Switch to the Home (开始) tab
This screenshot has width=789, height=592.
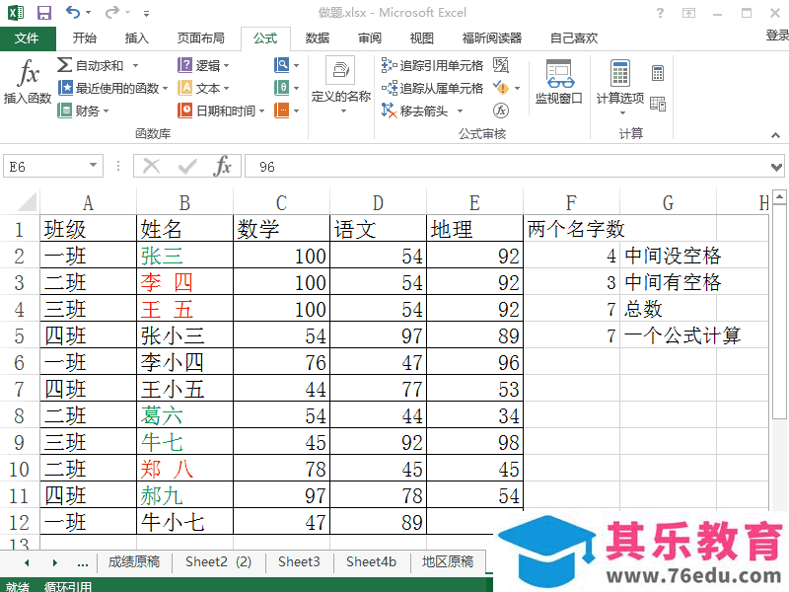(x=85, y=38)
